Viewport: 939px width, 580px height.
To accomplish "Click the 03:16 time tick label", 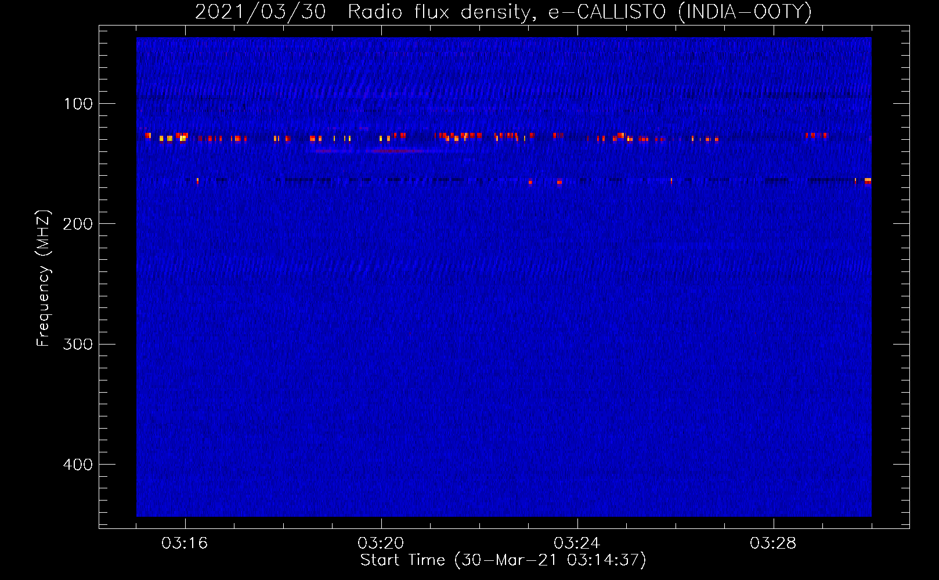I will (x=185, y=543).
